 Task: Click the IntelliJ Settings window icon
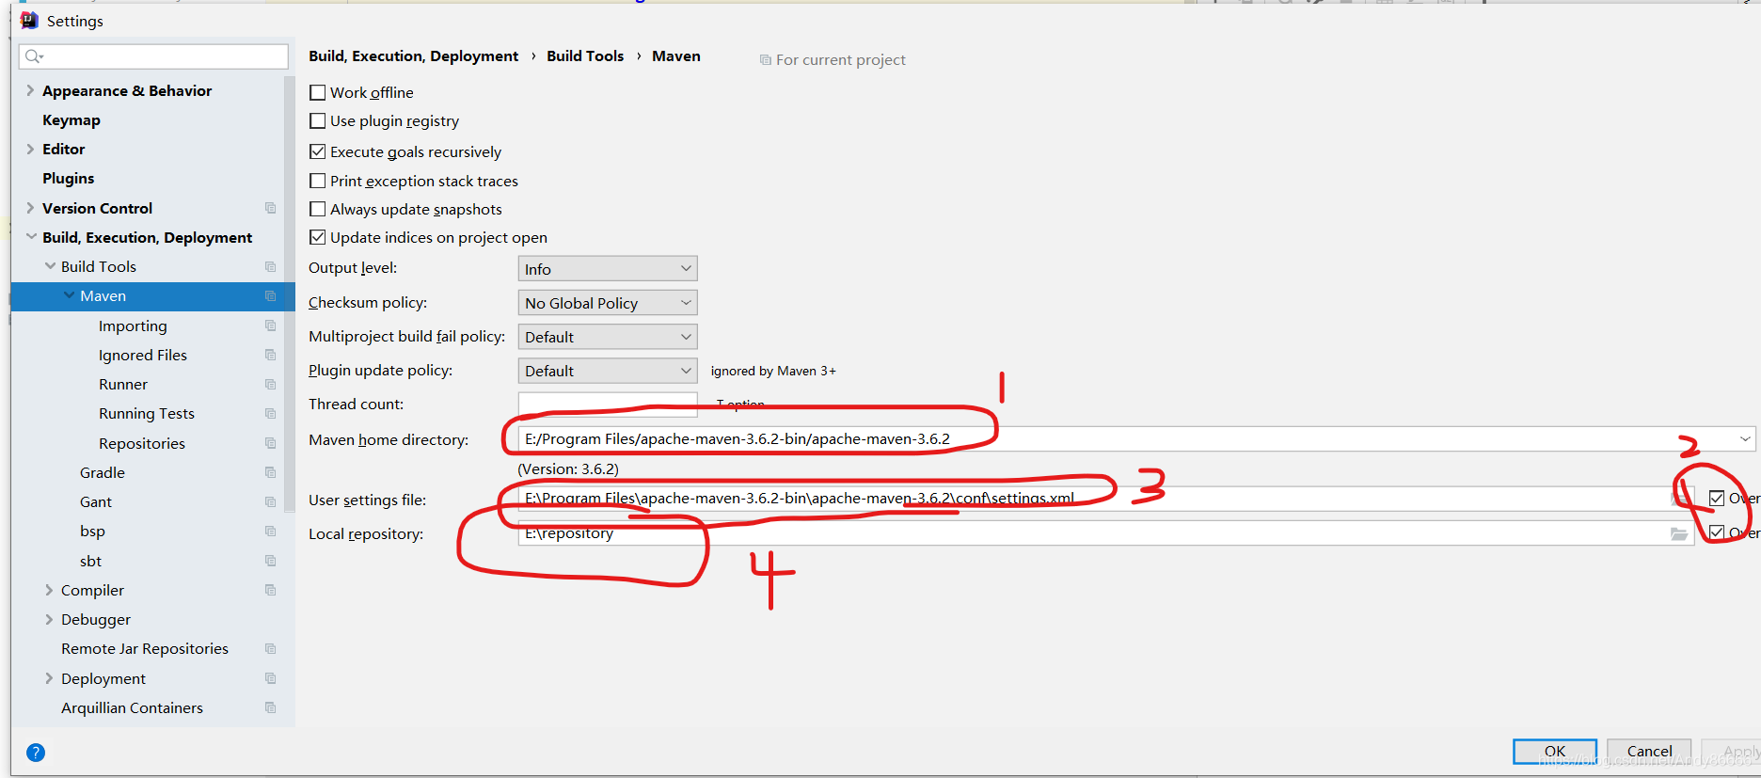(29, 20)
